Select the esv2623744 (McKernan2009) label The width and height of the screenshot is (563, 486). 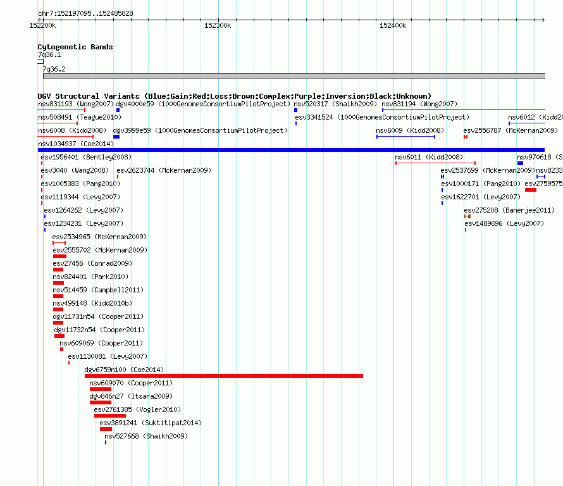click(164, 170)
